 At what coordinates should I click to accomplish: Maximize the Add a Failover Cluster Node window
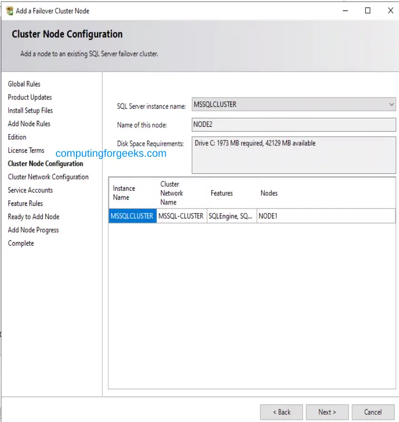[x=368, y=11]
